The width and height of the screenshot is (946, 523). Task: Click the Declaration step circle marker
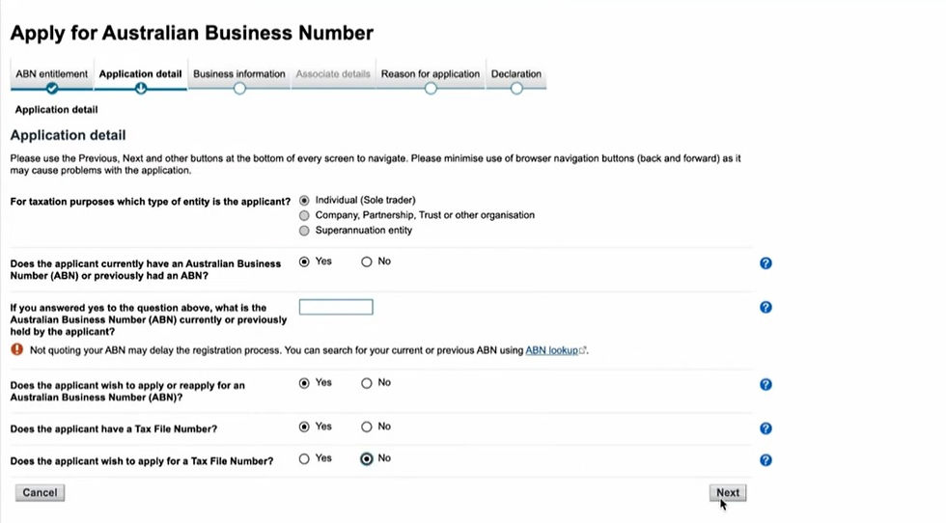coord(516,89)
